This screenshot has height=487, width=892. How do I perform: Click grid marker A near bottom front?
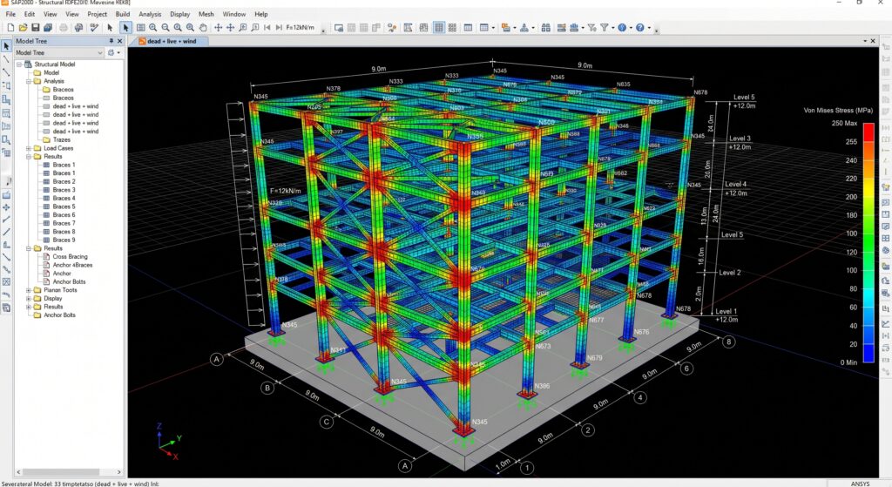pyautogui.click(x=405, y=466)
